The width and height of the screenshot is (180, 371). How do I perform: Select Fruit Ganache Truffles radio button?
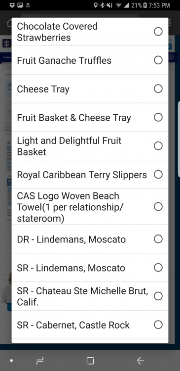[158, 60]
